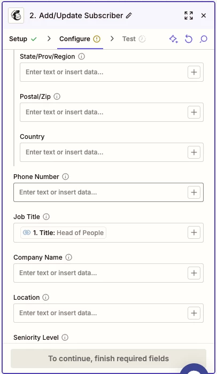Click the undo refresh arrow icon
Viewport: 217px width, 374px height.
(189, 39)
